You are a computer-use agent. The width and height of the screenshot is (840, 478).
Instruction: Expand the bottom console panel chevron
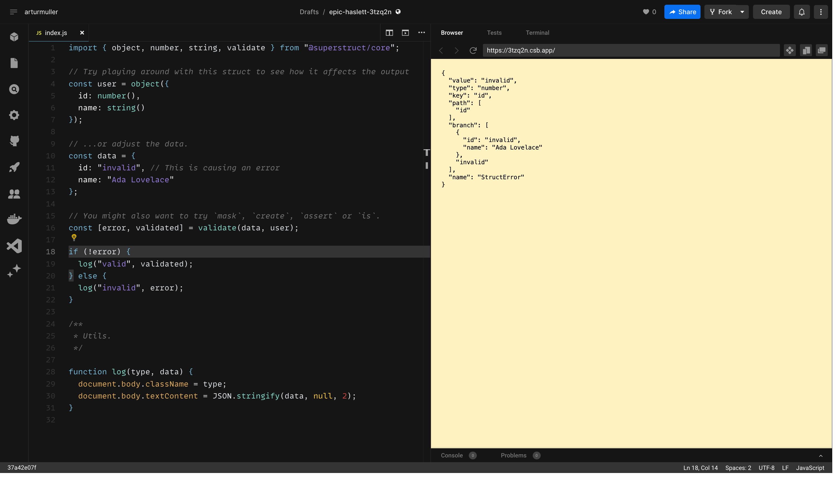click(821, 456)
